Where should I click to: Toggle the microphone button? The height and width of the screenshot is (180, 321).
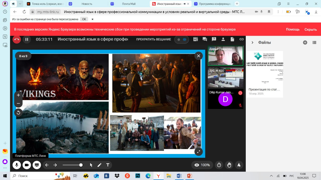click(x=17, y=165)
